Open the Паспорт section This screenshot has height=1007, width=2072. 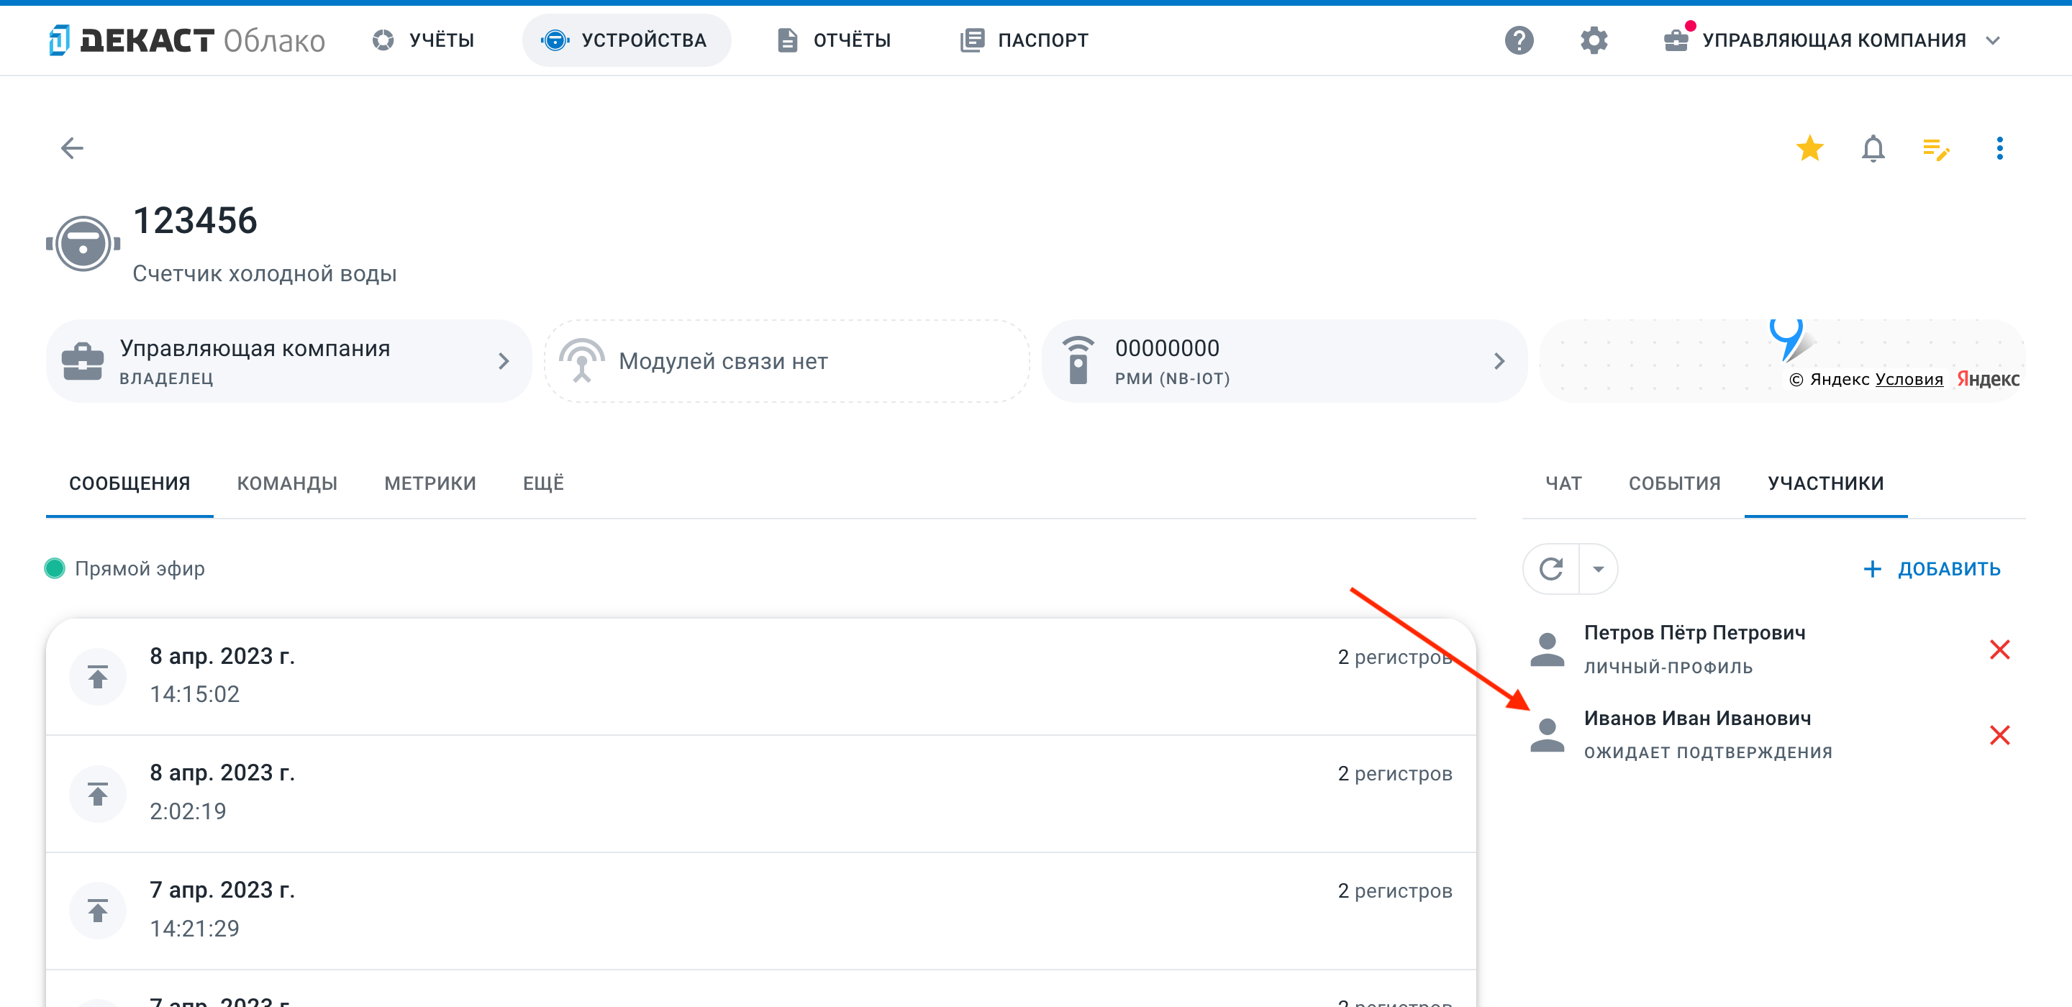1024,40
